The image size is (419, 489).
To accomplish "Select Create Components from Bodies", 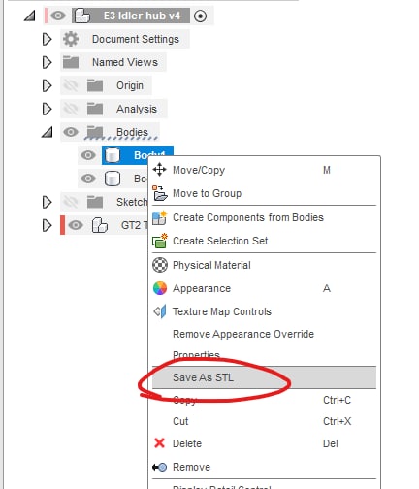I will pos(264,217).
